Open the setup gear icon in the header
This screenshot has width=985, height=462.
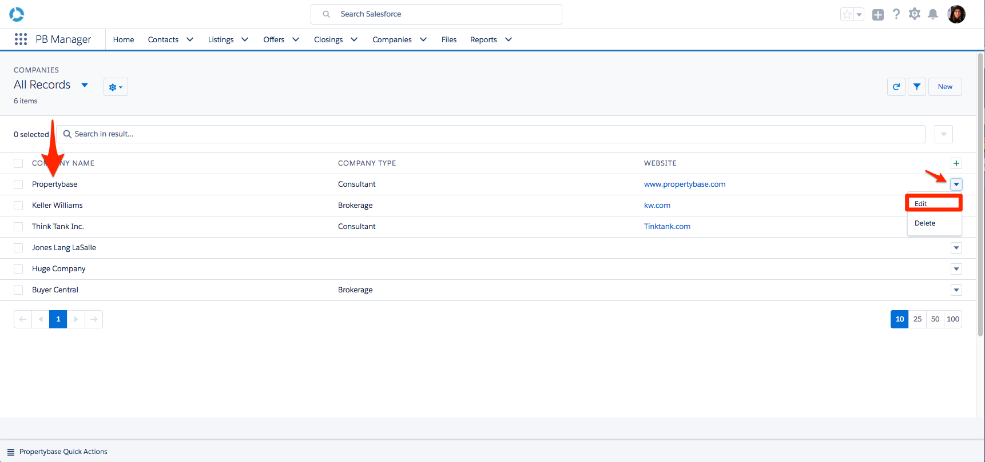pyautogui.click(x=915, y=14)
